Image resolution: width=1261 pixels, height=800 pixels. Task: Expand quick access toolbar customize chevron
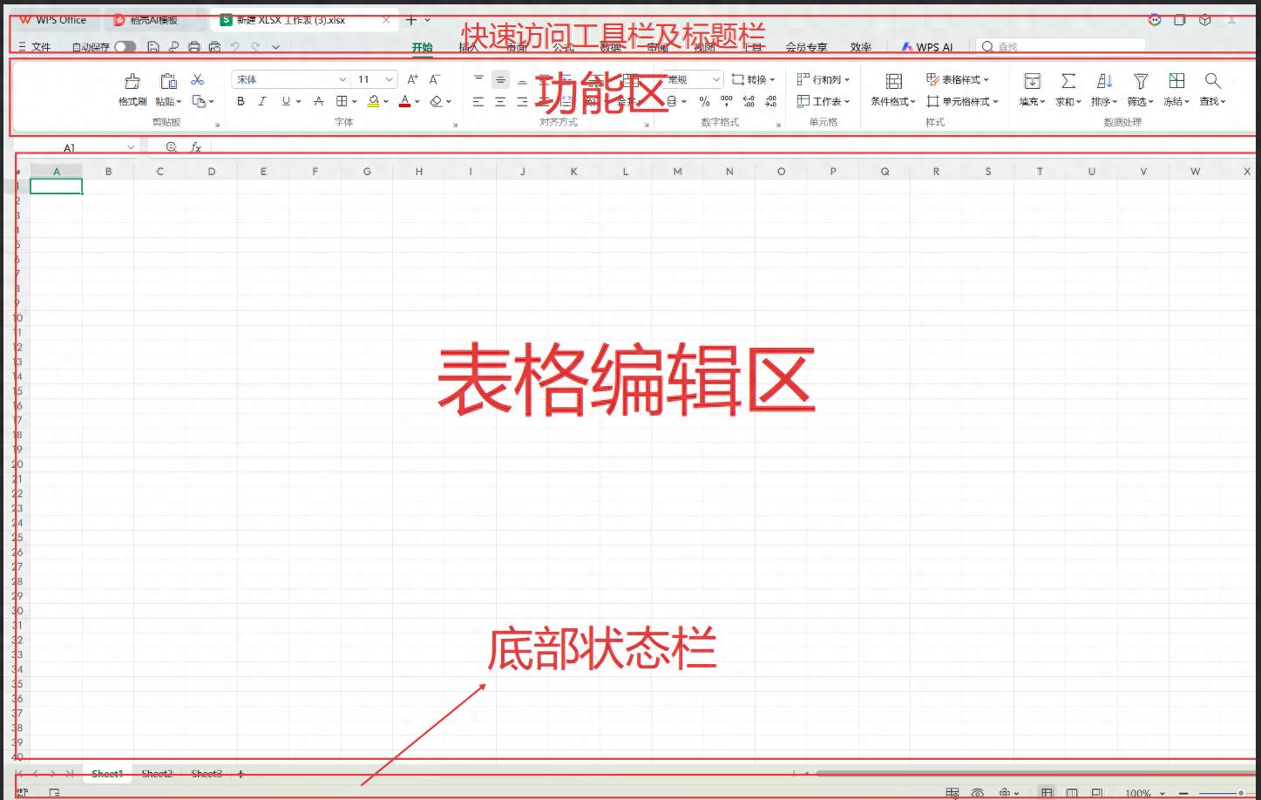(x=275, y=47)
